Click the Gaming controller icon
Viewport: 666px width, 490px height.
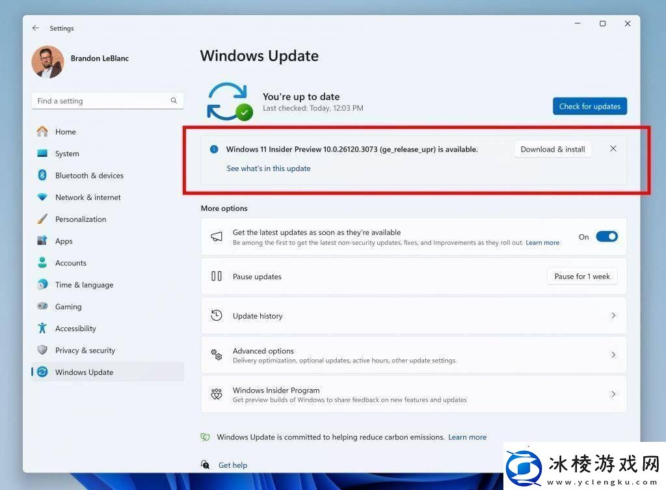click(42, 306)
